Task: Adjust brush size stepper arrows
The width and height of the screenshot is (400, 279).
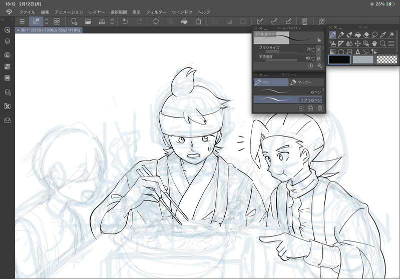Action: [x=313, y=49]
